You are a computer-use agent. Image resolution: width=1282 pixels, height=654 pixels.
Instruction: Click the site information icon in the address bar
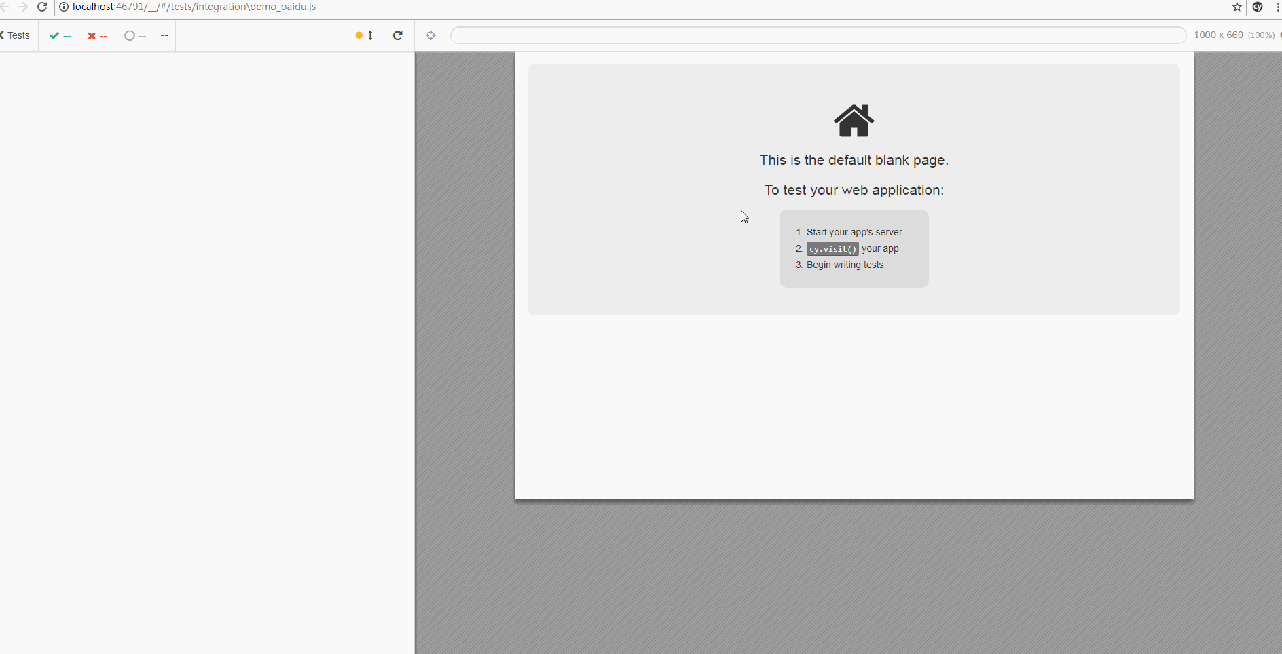[64, 7]
